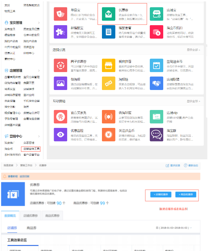Open the green 优惠券 envelope icon
Image resolution: width=208 pixels, height=251 pixels.
(x=108, y=14)
